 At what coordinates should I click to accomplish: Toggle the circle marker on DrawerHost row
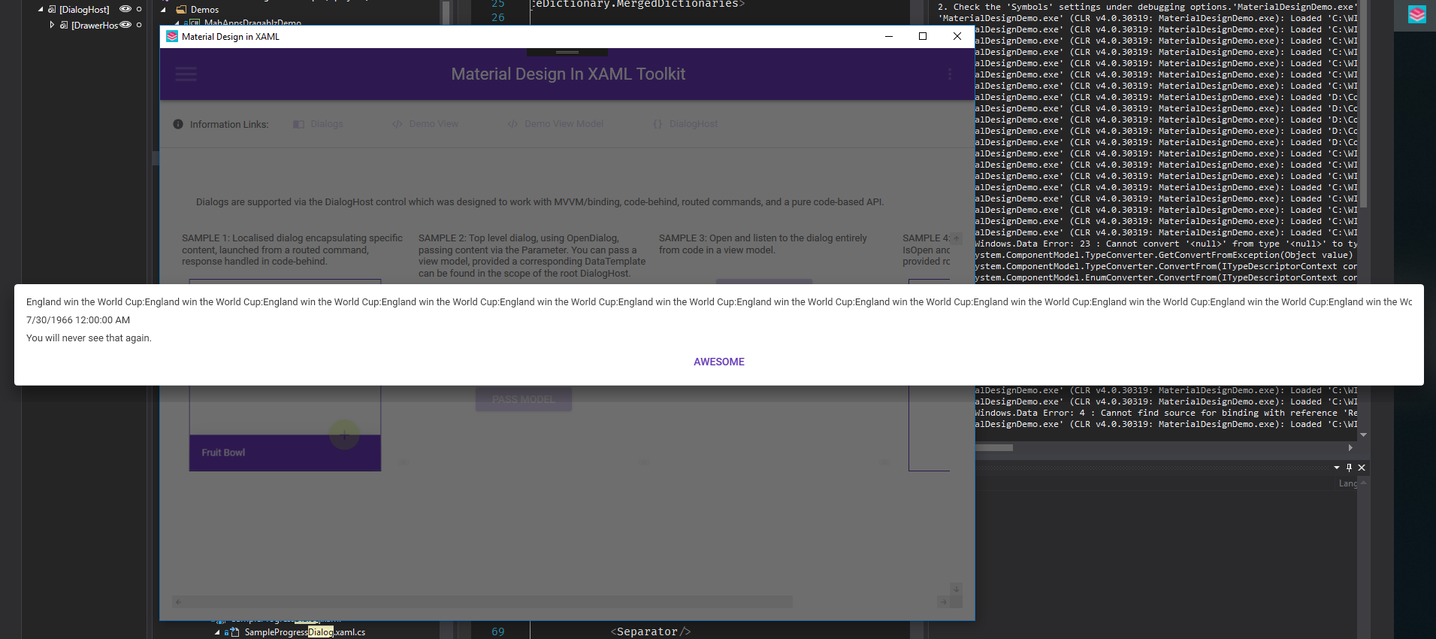139,25
